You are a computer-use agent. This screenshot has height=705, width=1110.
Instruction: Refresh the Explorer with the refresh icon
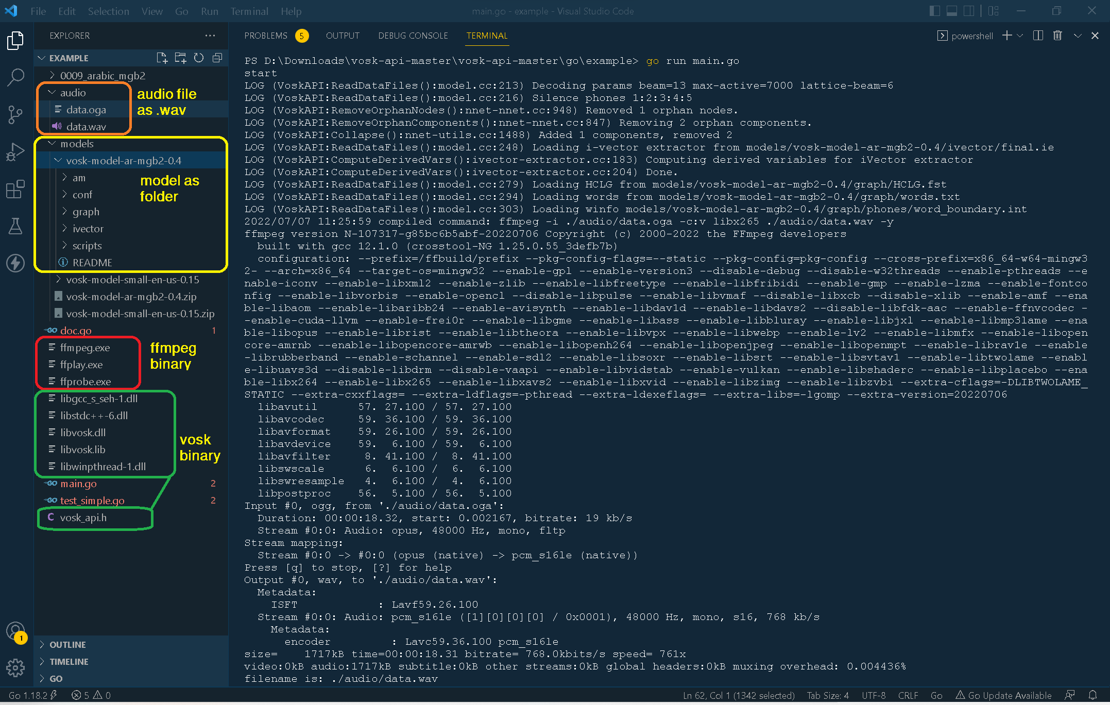click(x=199, y=58)
